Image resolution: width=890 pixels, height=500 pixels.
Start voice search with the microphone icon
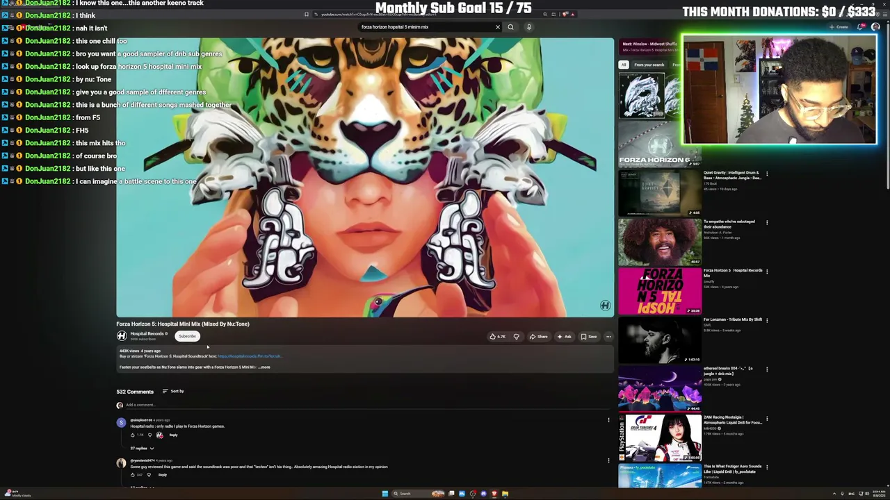(x=528, y=27)
